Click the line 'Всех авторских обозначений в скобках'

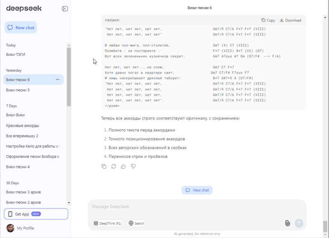pyautogui.click(x=148, y=148)
